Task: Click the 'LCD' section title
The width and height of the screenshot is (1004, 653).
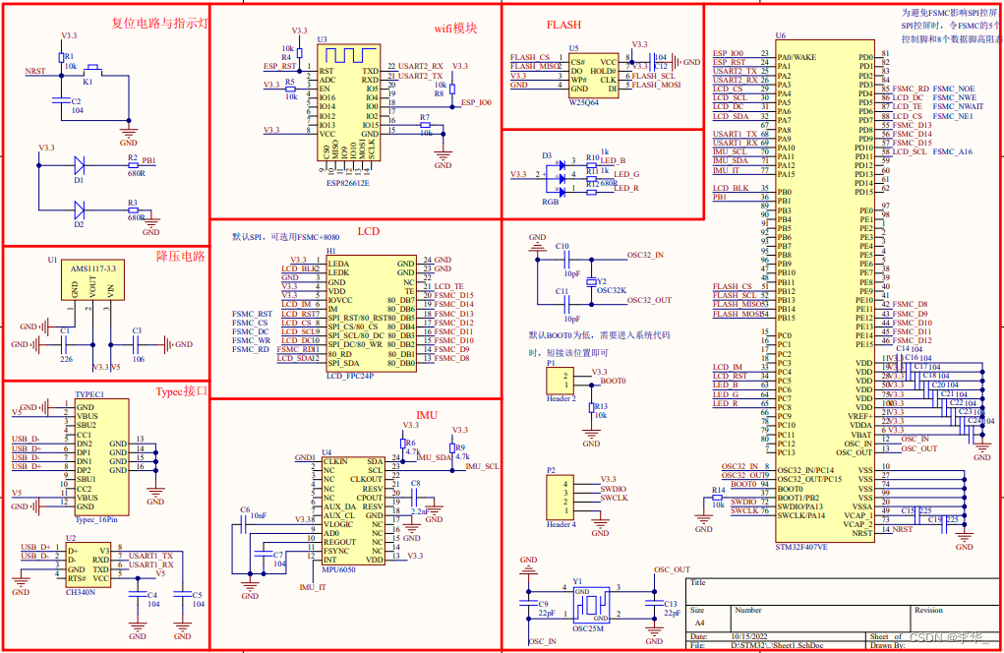Action: [368, 231]
